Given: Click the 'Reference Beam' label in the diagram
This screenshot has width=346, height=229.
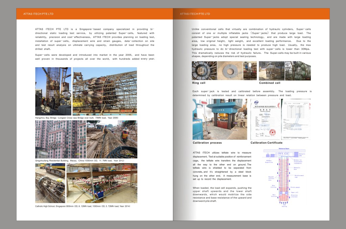Looking at the screenshot, I should (x=284, y=149).
